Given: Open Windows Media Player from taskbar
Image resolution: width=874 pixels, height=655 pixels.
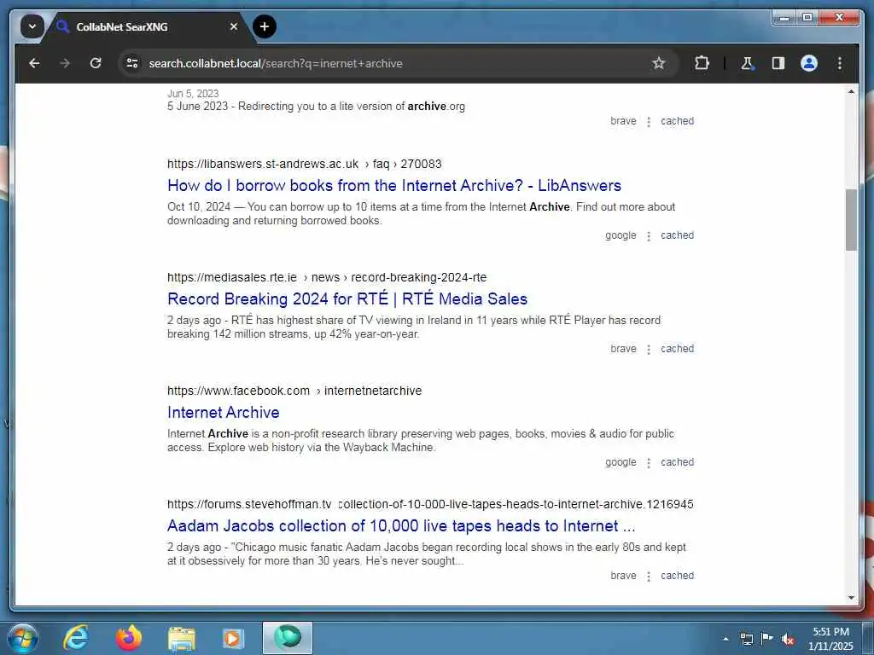Looking at the screenshot, I should [233, 638].
